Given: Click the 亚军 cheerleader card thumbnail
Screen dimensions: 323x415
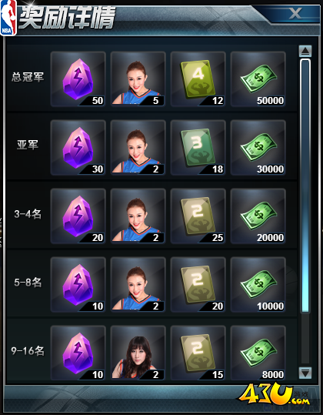Looking at the screenshot, I should click(138, 147).
